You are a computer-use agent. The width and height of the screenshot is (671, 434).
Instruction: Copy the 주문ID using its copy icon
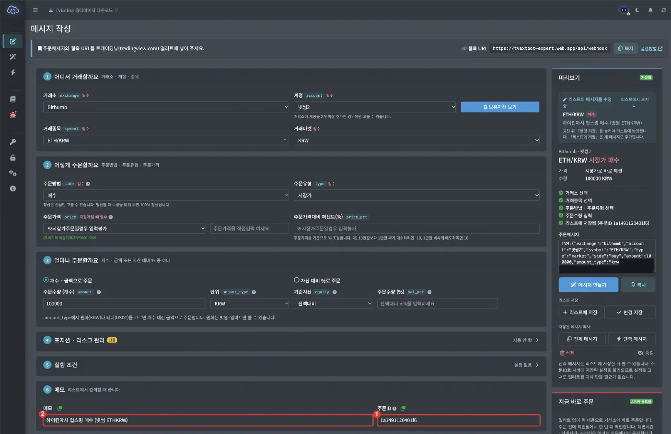[x=403, y=408]
